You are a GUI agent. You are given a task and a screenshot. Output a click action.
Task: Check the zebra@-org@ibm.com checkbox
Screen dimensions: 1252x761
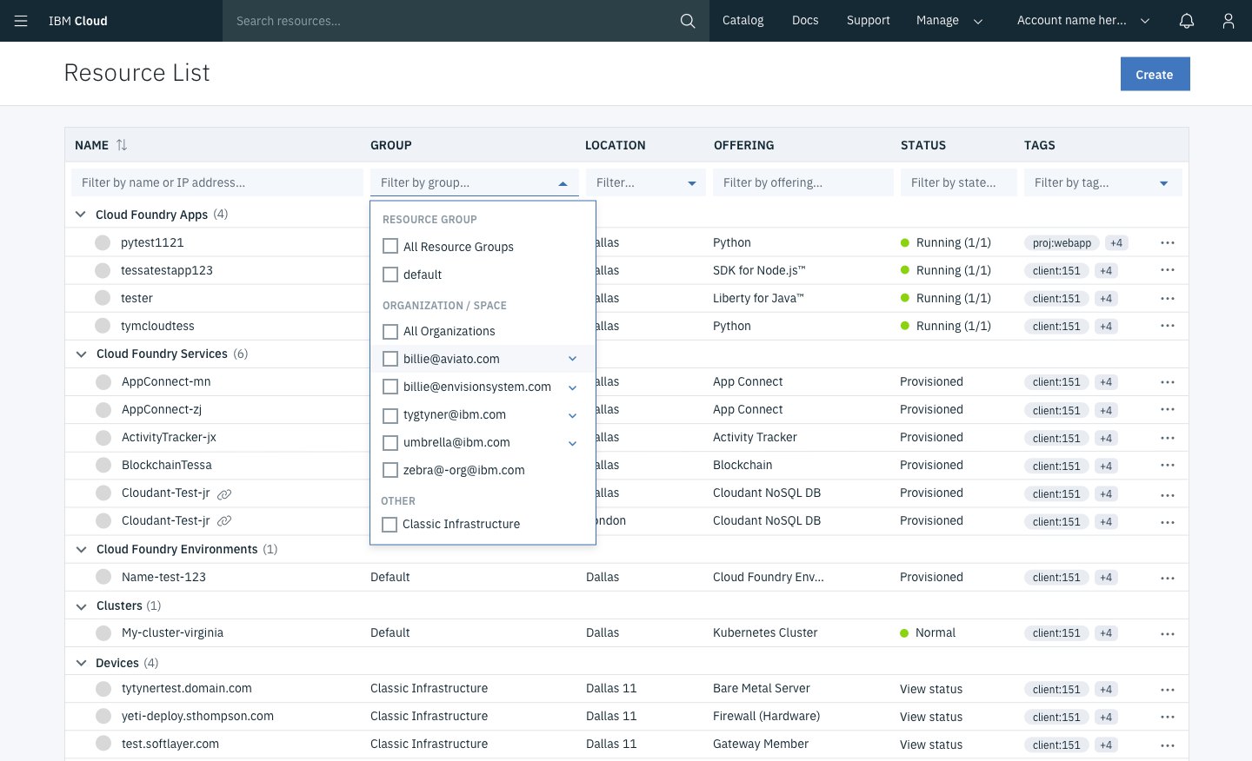(x=390, y=470)
